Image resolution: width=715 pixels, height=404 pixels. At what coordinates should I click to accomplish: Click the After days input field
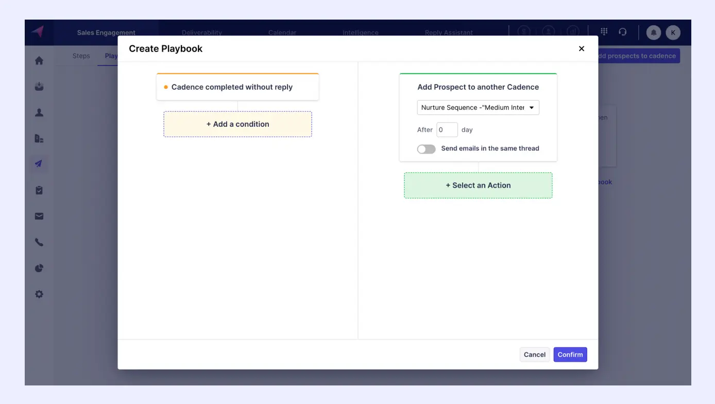pyautogui.click(x=447, y=130)
